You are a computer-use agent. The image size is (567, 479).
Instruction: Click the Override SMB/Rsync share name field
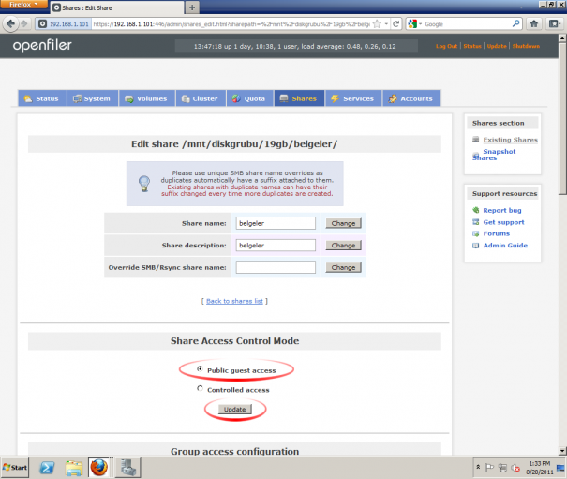click(276, 267)
